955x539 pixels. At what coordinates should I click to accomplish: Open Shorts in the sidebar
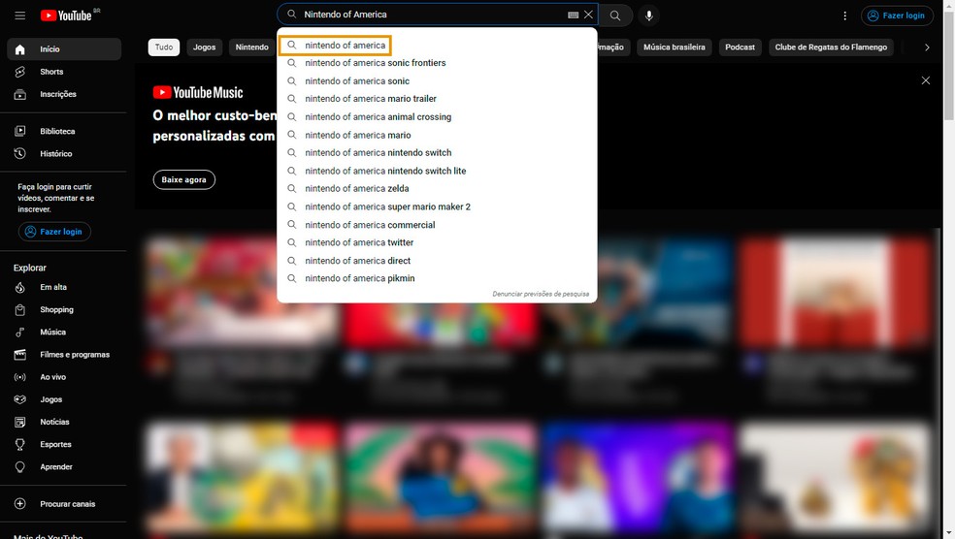pos(64,72)
